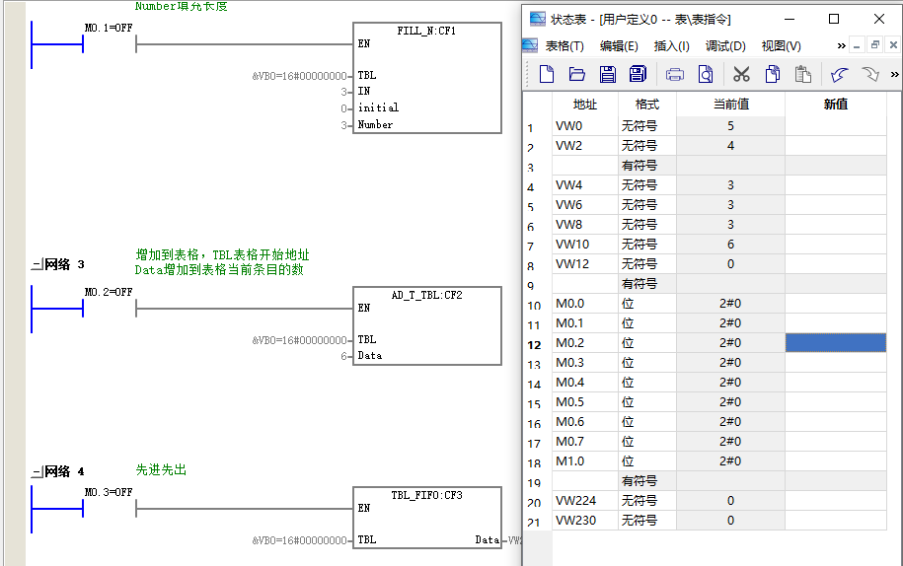903x566 pixels.
Task: Click the status table icon left of 表格(T)
Action: 530,45
